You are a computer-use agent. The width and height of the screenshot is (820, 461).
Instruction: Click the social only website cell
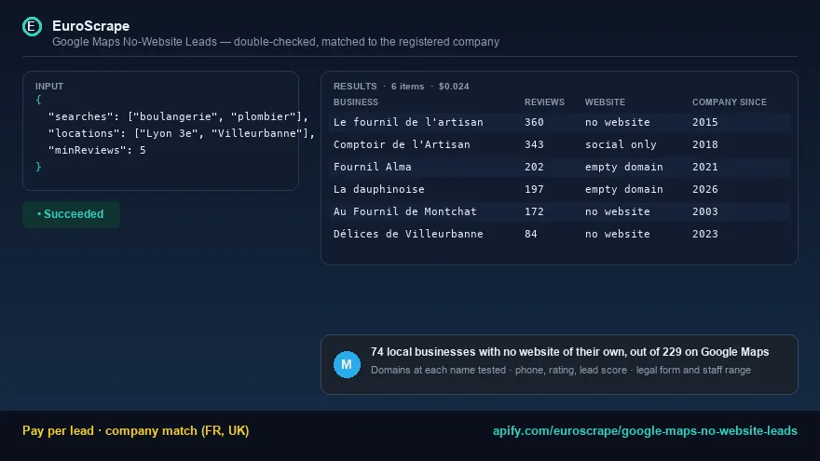(x=621, y=144)
